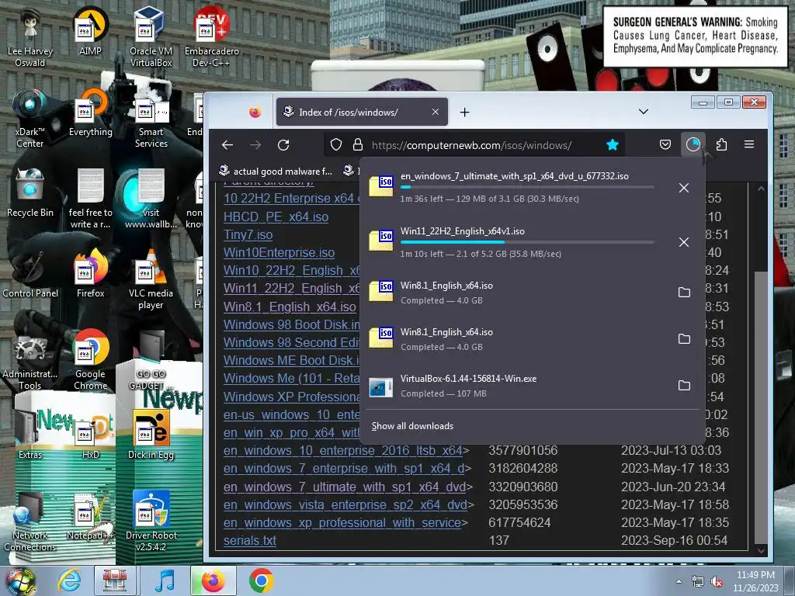The width and height of the screenshot is (795, 596).
Task: Open the HBCD_PE_x64.iso link
Action: [276, 217]
